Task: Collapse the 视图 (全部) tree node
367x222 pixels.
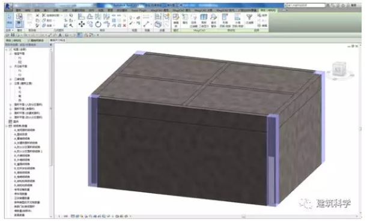Action: click(x=7, y=49)
